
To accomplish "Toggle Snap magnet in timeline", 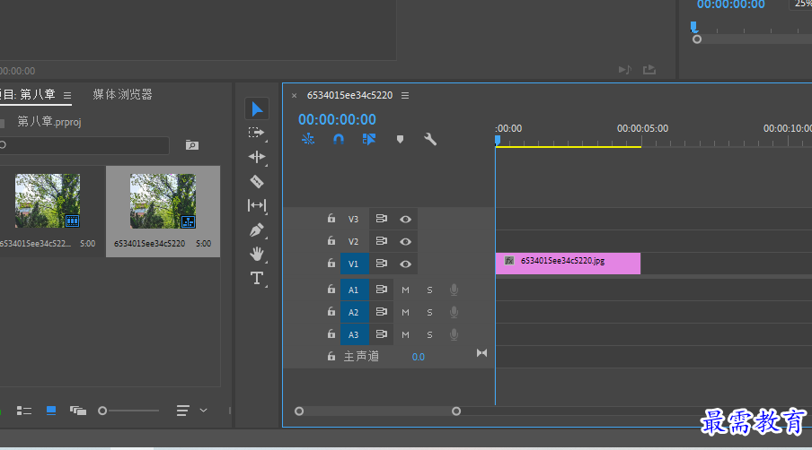I will click(339, 139).
